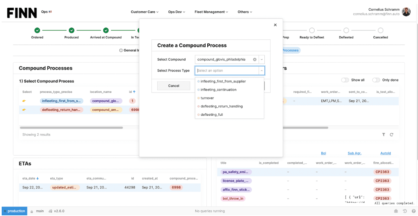The image size is (418, 216).
Task: Open the debug bug icon in status bar
Action: (396, 211)
